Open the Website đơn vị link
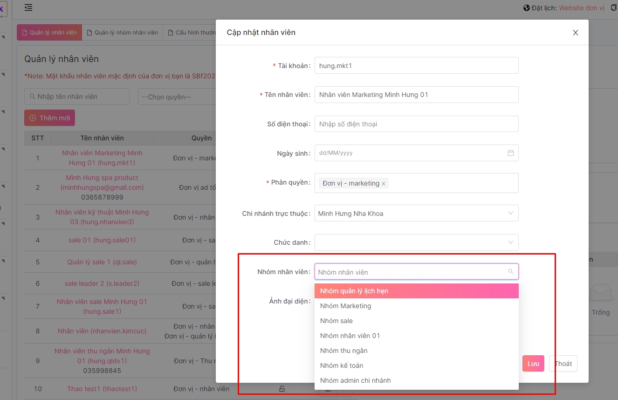This screenshot has height=400, width=618. 581,8
